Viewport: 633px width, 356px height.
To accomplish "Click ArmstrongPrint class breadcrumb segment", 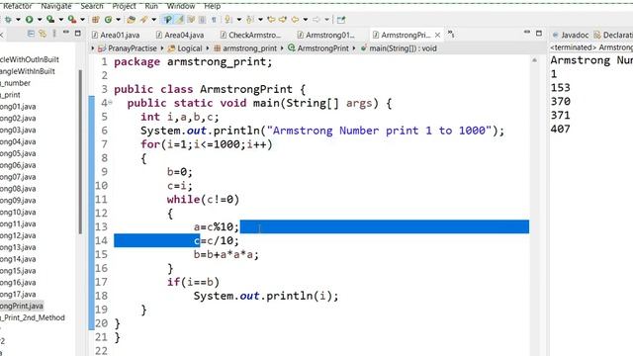I will (x=318, y=48).
